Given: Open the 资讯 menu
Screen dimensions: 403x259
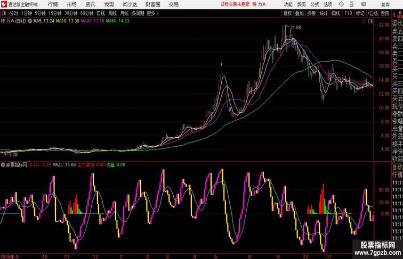Looking at the screenshot, I should pos(90,4).
